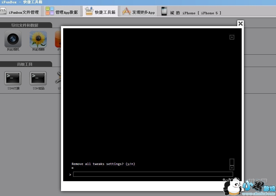Switch to 管理App数据 tab
The height and width of the screenshot is (196, 276).
coord(62,11)
